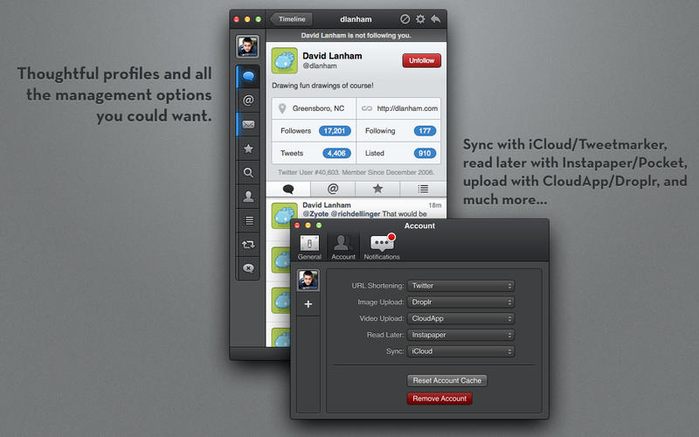This screenshot has width=699, height=437.
Task: Open the Notifications preferences tab
Action: point(382,247)
